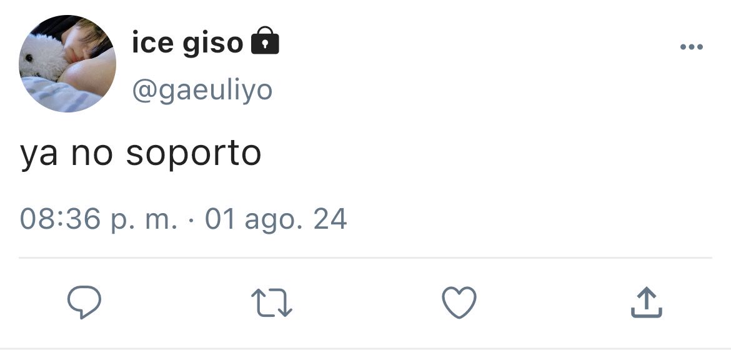The width and height of the screenshot is (731, 360).
Task: Click the display name 'ice giso'
Action: point(187,43)
